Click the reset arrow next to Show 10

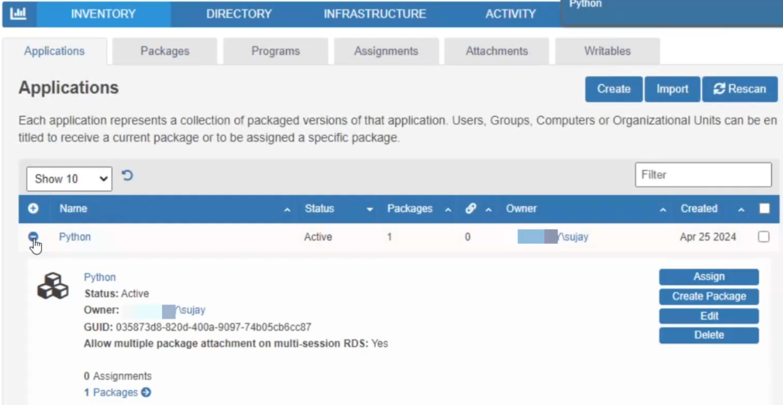click(x=127, y=176)
